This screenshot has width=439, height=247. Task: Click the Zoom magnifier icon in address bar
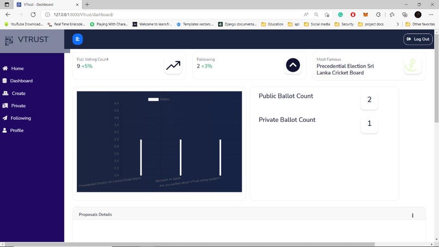(316, 15)
